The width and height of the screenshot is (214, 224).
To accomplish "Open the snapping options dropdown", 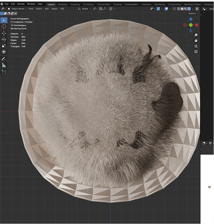I will point(105,9).
